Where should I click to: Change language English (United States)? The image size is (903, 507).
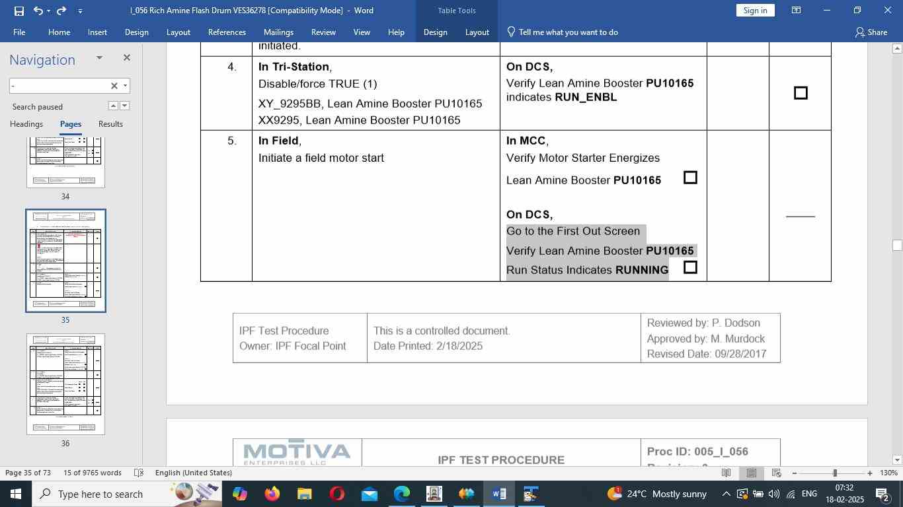tap(194, 473)
